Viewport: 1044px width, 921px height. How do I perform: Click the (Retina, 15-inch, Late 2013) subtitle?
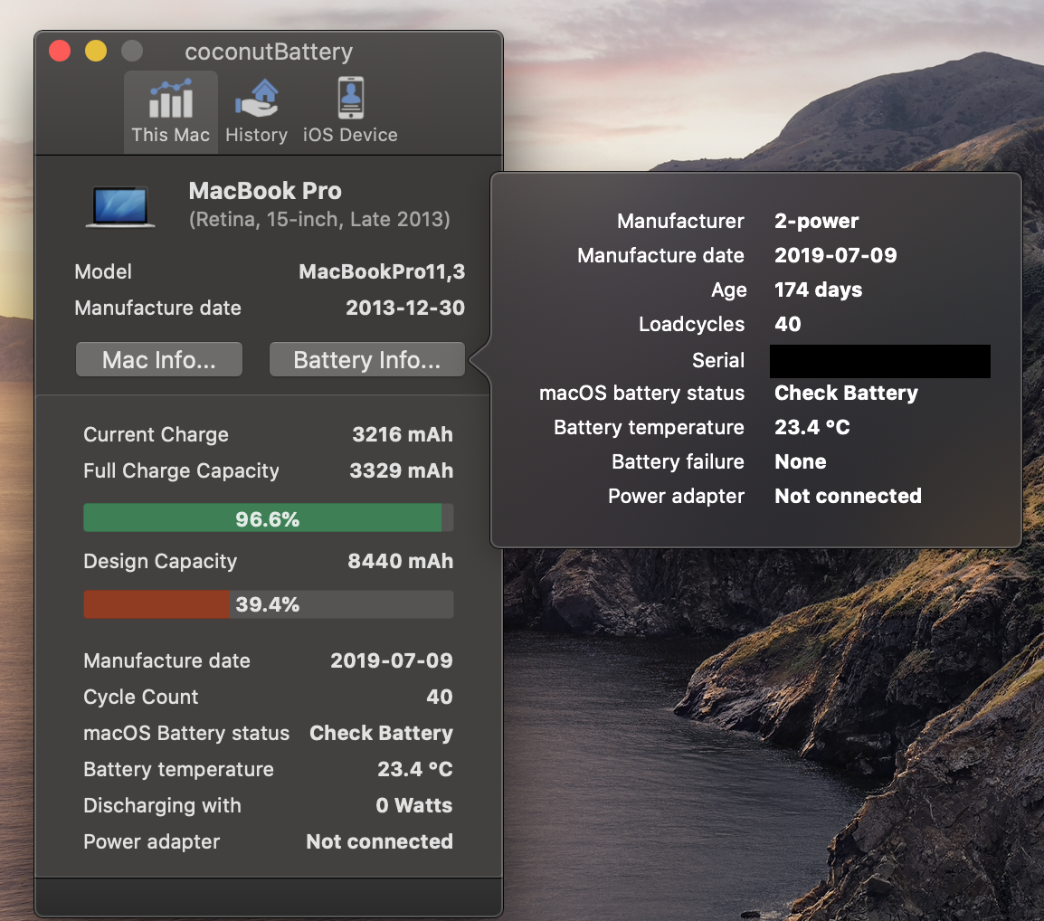(319, 219)
